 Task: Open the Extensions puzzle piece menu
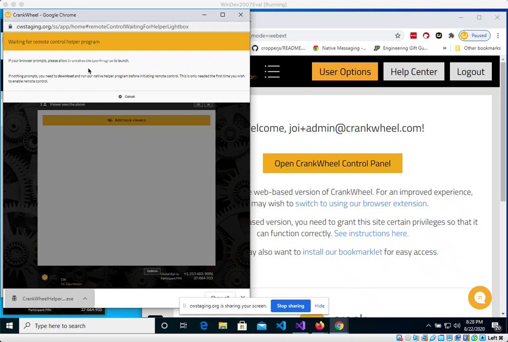(x=451, y=36)
